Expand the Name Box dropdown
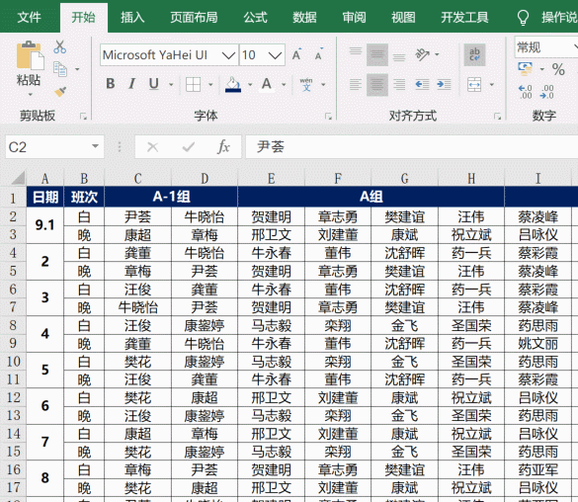 point(95,146)
